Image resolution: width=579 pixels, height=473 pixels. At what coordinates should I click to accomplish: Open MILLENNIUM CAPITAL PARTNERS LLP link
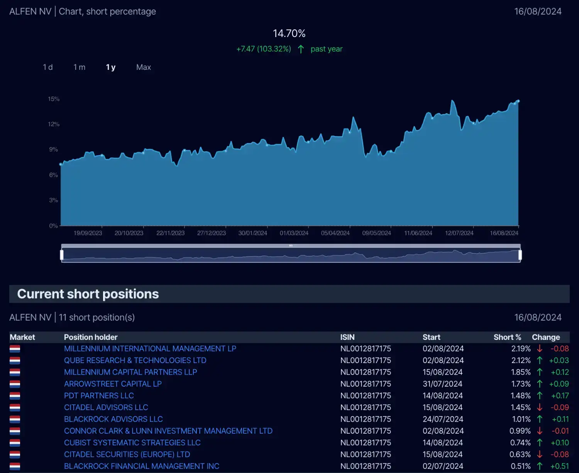coord(130,372)
